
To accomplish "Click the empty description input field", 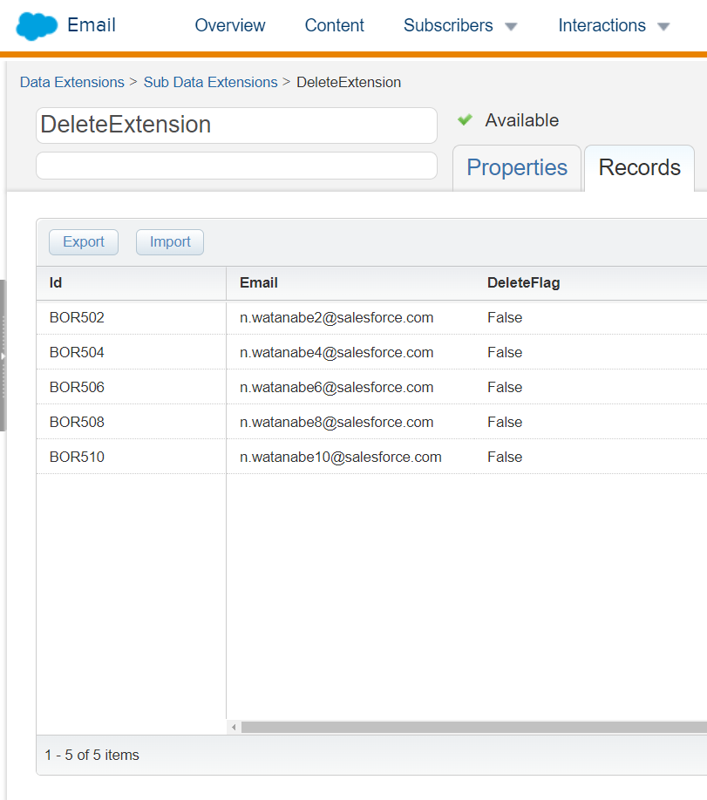I will (x=236, y=166).
